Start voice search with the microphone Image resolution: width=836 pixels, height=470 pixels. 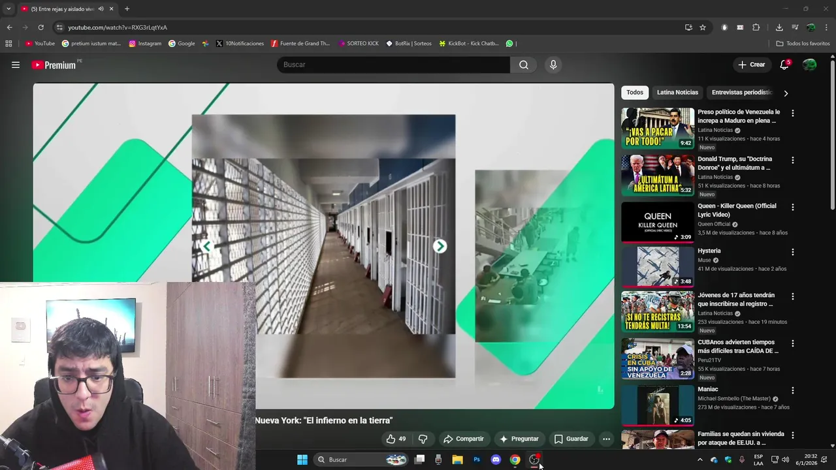tap(553, 65)
